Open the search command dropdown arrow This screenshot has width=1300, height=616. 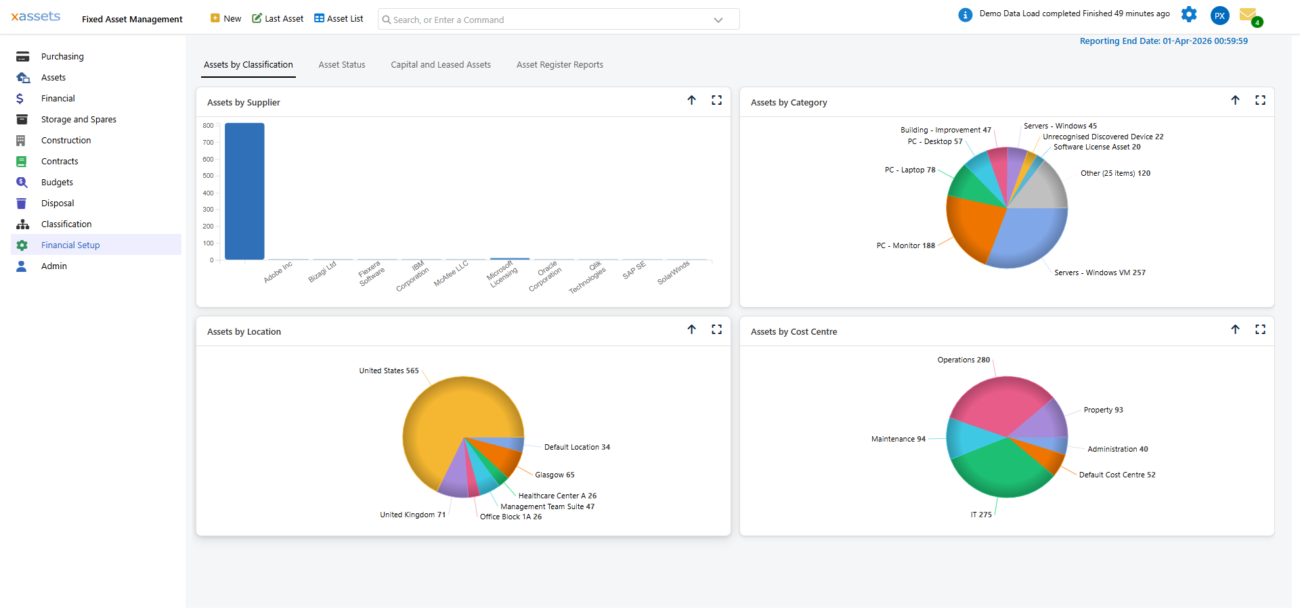coord(718,20)
